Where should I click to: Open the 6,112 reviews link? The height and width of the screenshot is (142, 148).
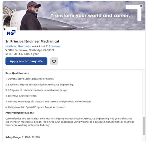(52, 46)
